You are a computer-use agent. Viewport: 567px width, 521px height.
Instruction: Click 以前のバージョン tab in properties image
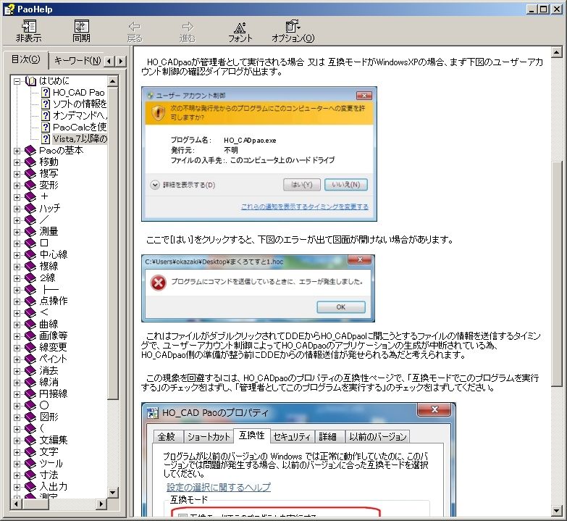tap(377, 437)
